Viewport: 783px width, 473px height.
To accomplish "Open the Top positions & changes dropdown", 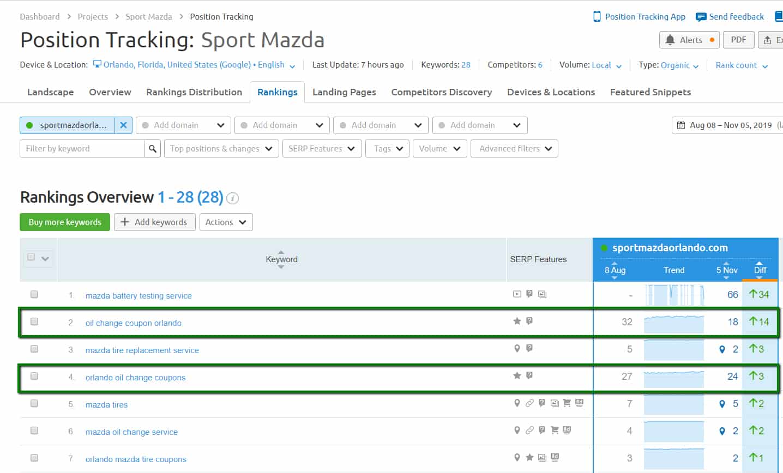I will (x=221, y=149).
